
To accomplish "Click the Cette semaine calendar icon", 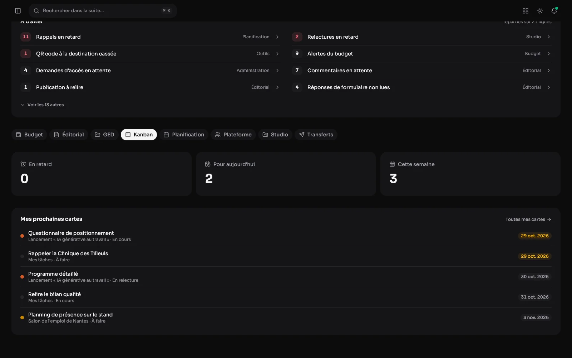I will point(392,164).
